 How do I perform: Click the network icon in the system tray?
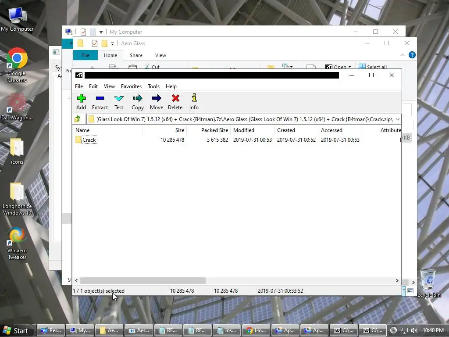click(404, 330)
